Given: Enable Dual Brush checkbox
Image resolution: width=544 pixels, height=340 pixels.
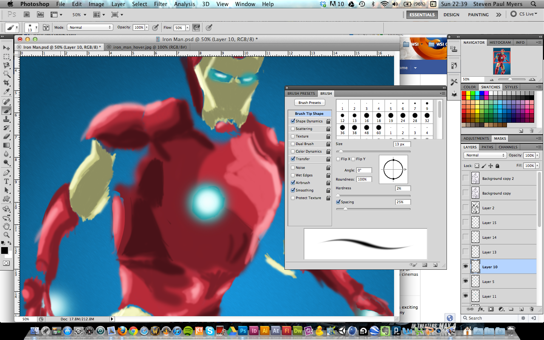Looking at the screenshot, I should (x=293, y=144).
